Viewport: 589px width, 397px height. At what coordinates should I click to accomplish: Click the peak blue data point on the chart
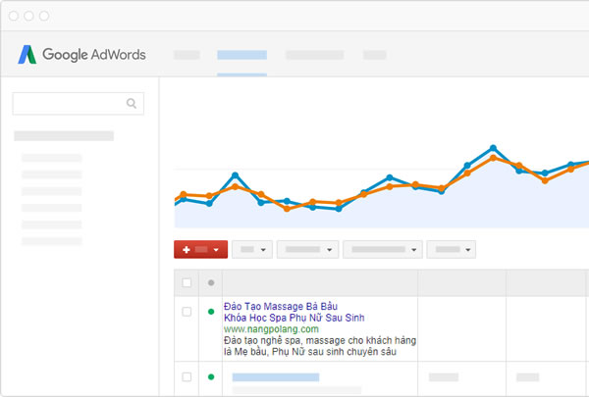click(494, 149)
